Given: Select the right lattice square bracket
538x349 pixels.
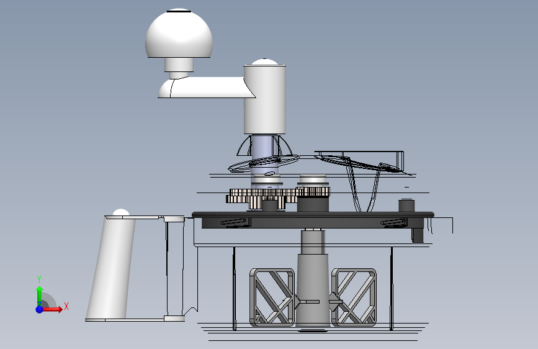Looking at the screenshot, I should [x=354, y=297].
